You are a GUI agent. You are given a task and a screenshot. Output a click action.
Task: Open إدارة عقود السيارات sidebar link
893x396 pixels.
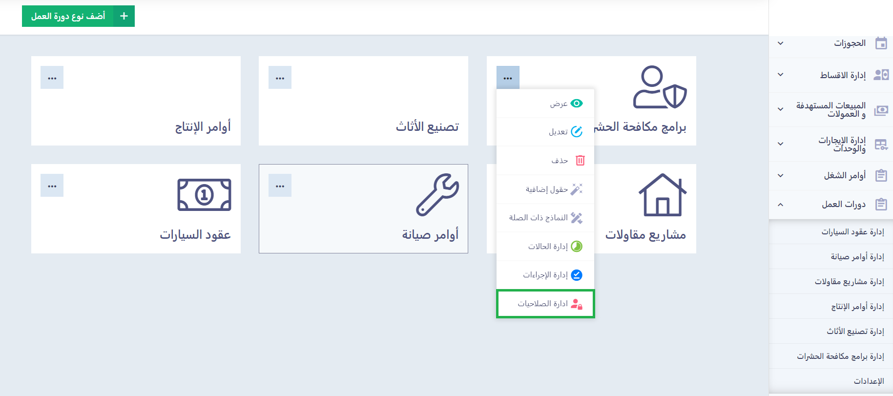[852, 232]
